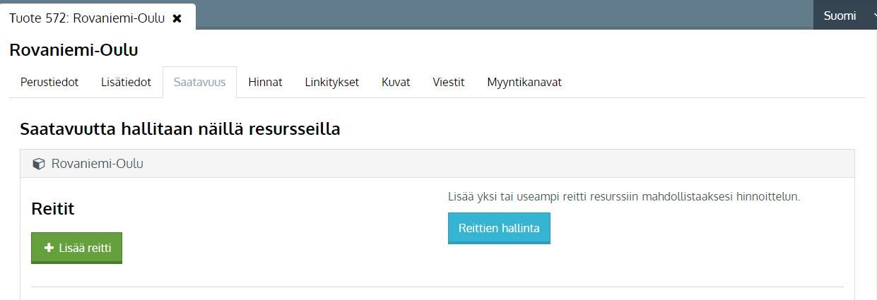The image size is (877, 300).
Task: Switch to the Perustiedot tab
Action: [x=49, y=82]
